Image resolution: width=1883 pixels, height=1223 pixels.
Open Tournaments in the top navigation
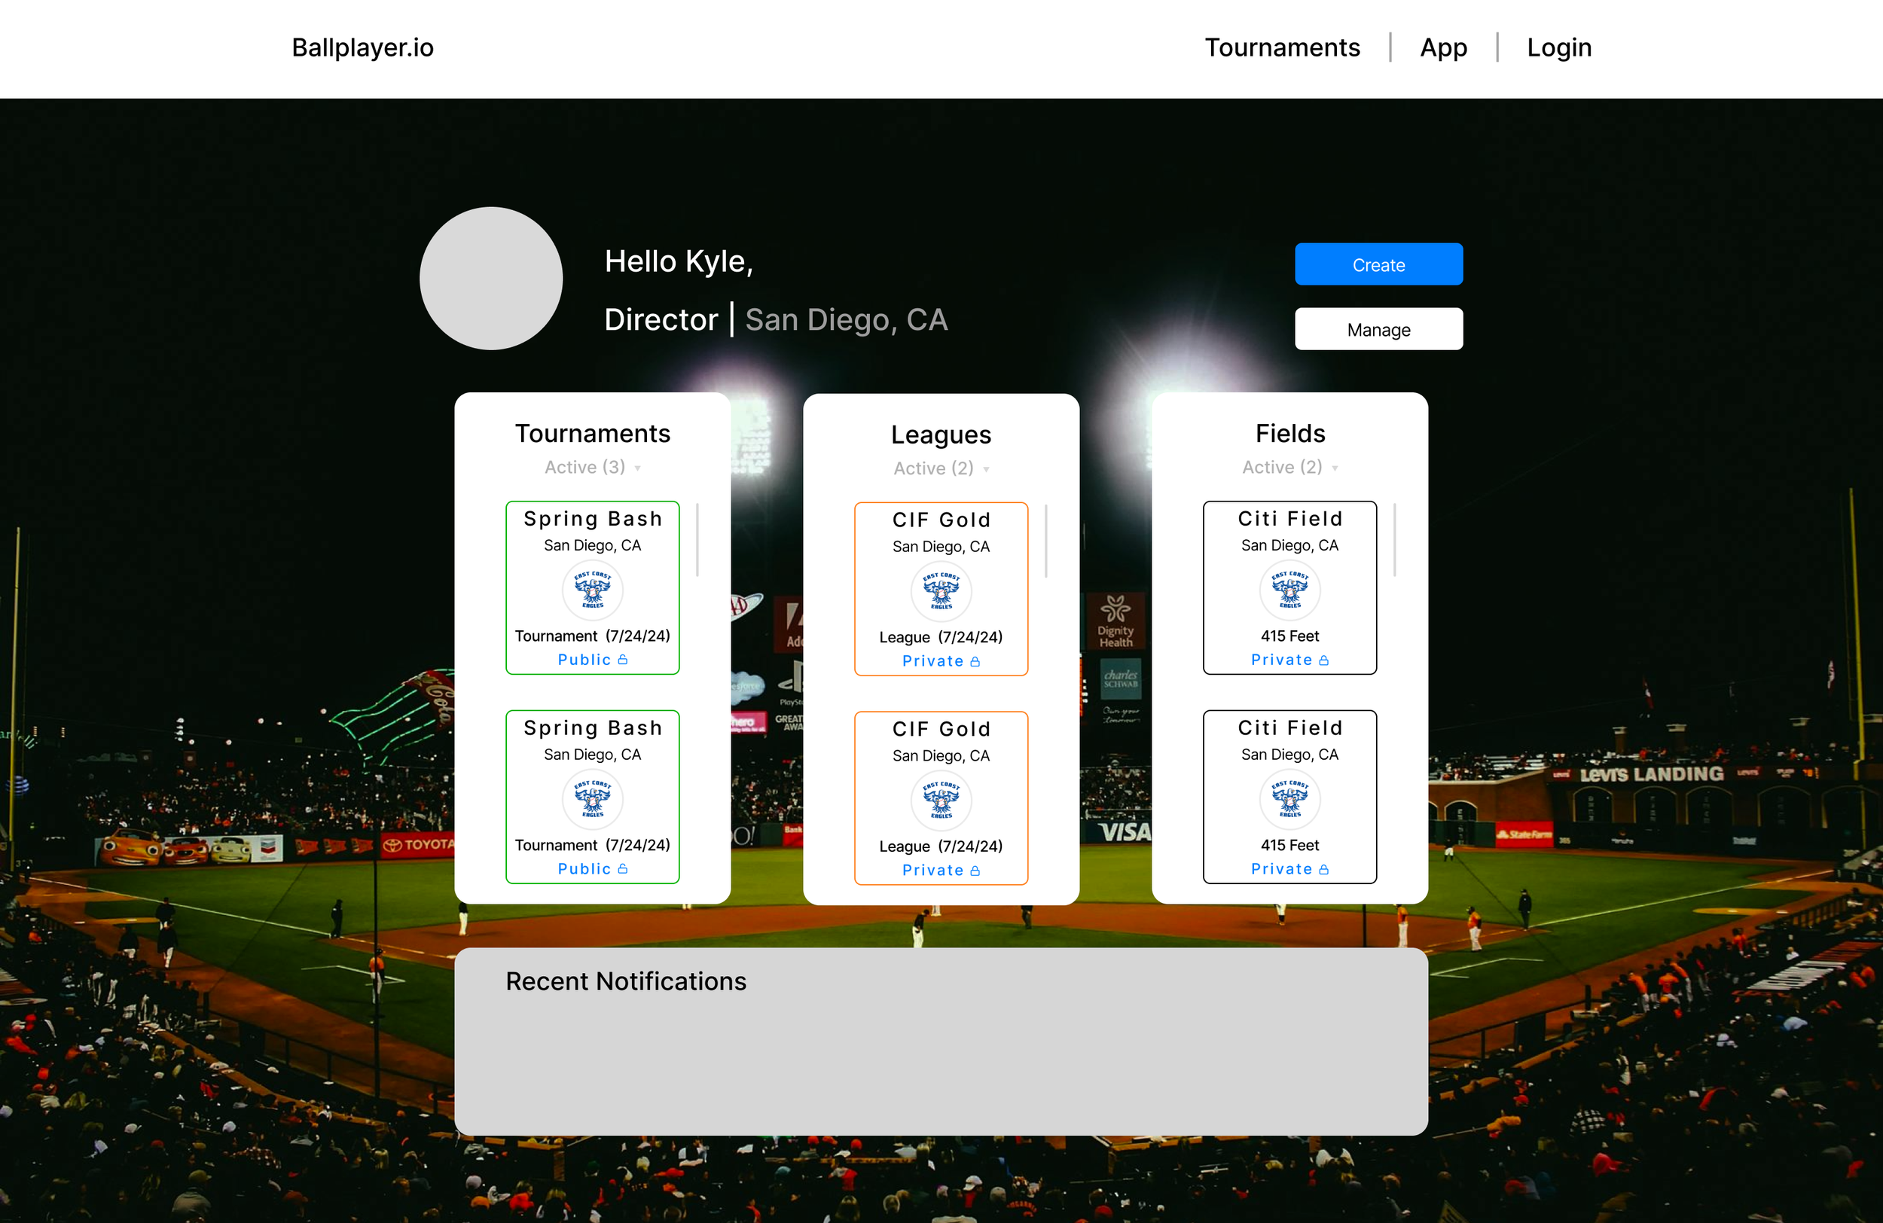(1282, 47)
